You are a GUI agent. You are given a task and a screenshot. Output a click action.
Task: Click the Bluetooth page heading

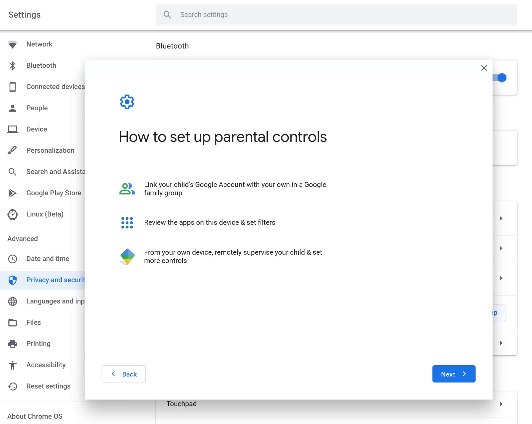pos(172,46)
